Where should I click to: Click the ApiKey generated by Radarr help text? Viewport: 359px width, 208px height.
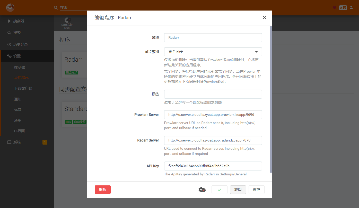point(205,174)
